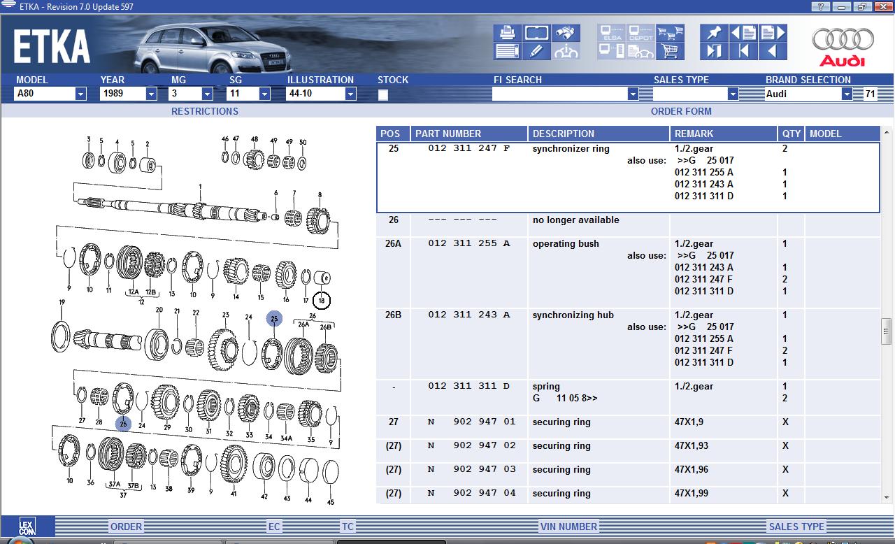Click the VIN NUMBER button

pyautogui.click(x=568, y=527)
